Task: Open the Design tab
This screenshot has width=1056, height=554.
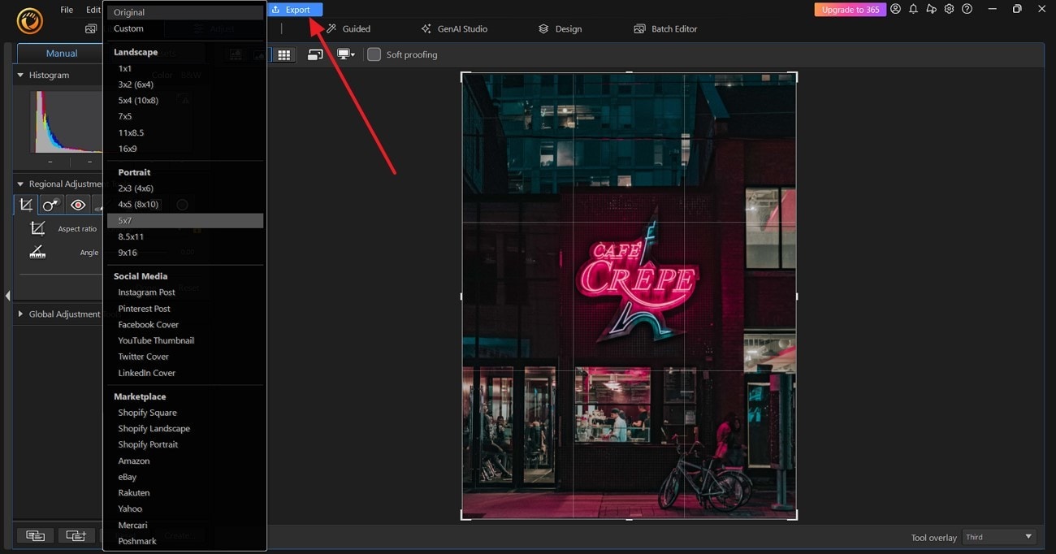Action: coord(560,28)
